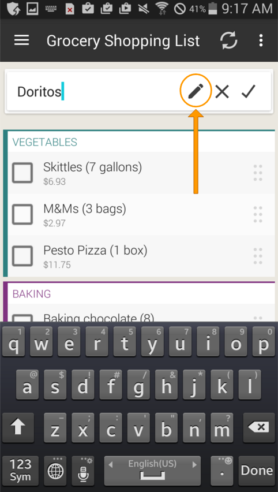278x492 pixels.
Task: Tap the globe language key
Action: [x=55, y=471]
